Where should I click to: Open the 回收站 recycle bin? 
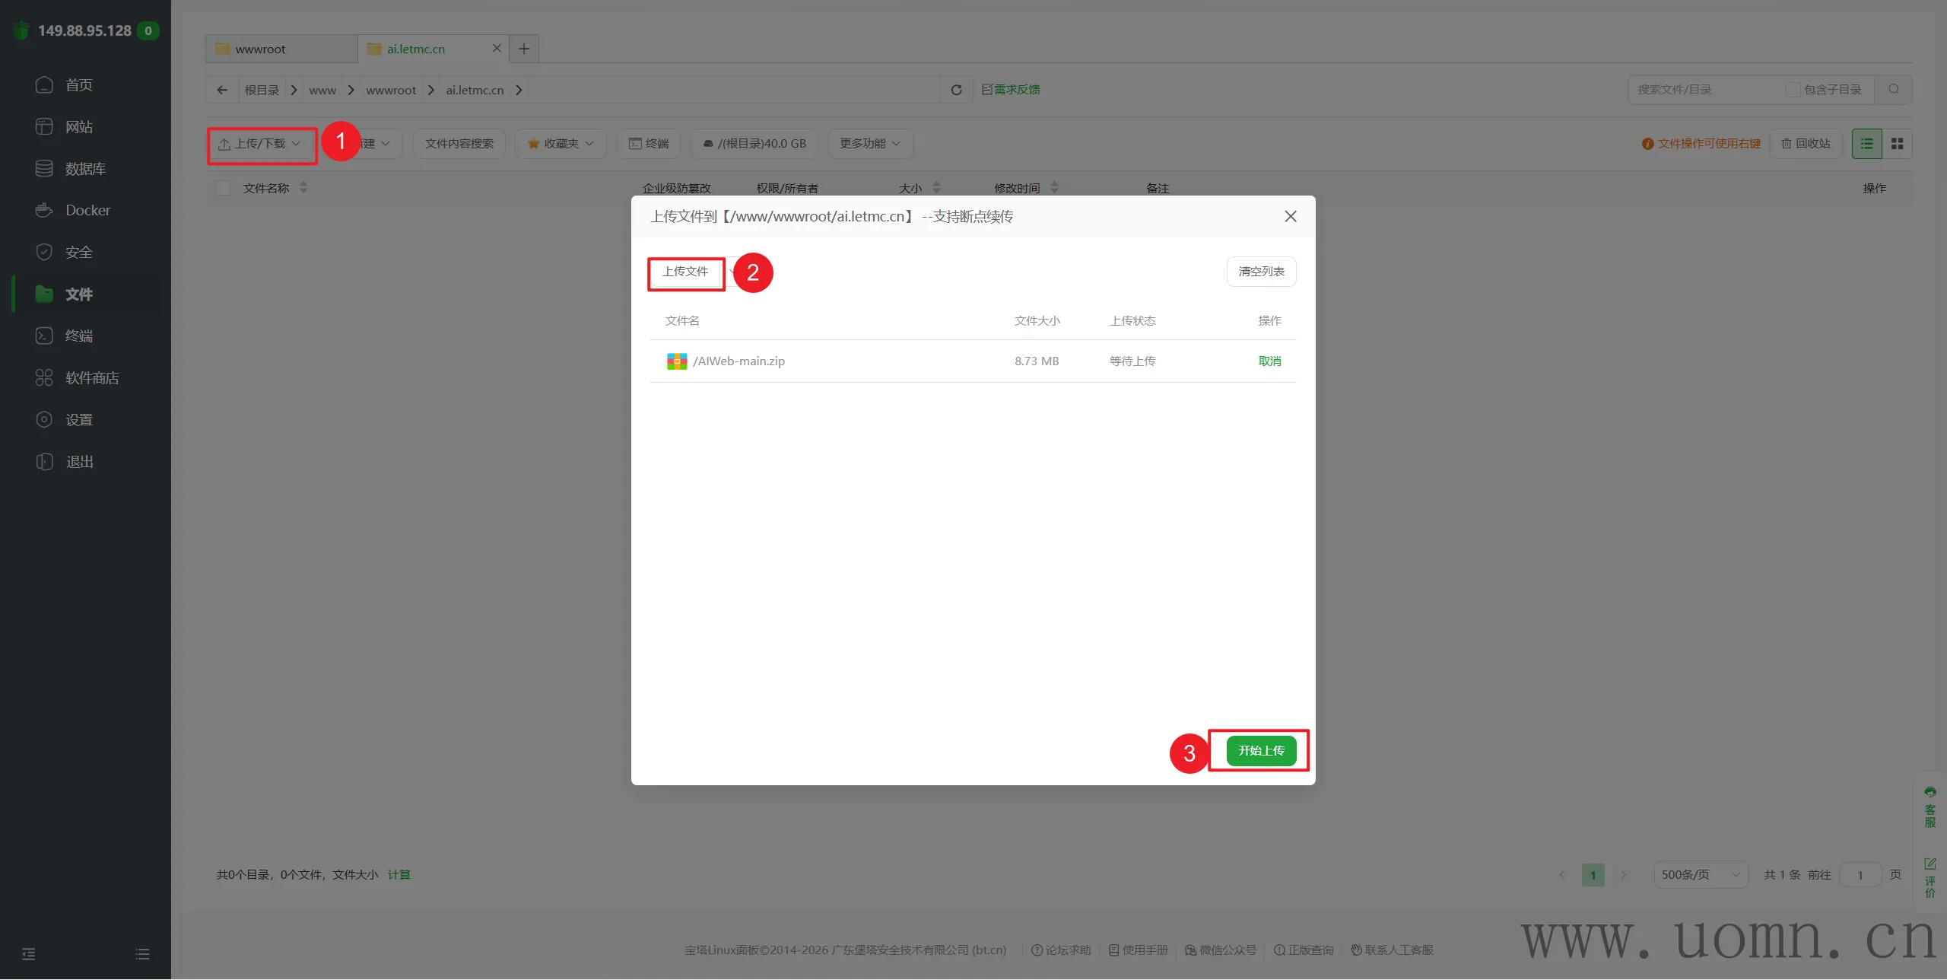click(x=1806, y=144)
